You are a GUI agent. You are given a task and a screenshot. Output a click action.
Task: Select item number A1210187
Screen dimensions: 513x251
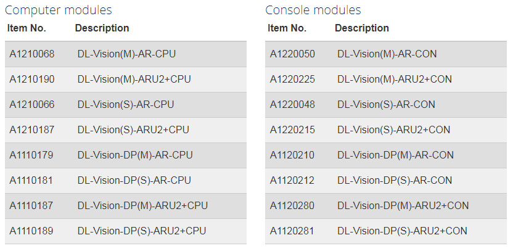tap(31, 130)
